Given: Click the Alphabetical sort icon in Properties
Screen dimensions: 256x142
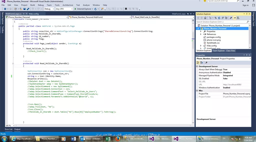Looking at the screenshot, I should [202, 63].
